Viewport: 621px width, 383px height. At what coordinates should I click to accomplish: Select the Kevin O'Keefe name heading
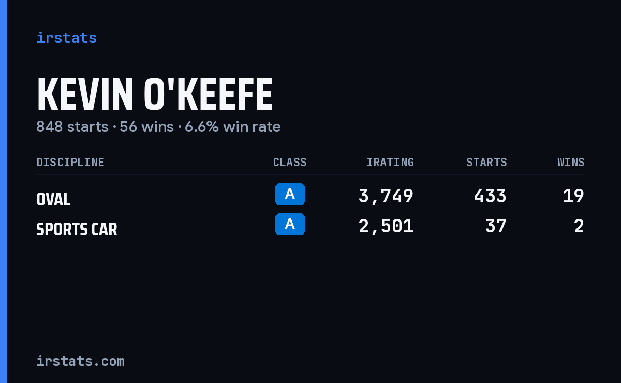(x=155, y=95)
